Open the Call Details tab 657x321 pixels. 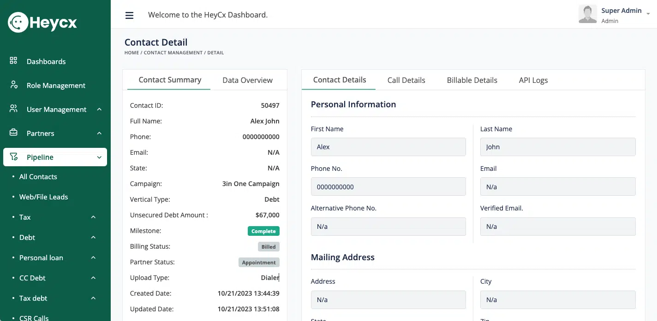(406, 80)
